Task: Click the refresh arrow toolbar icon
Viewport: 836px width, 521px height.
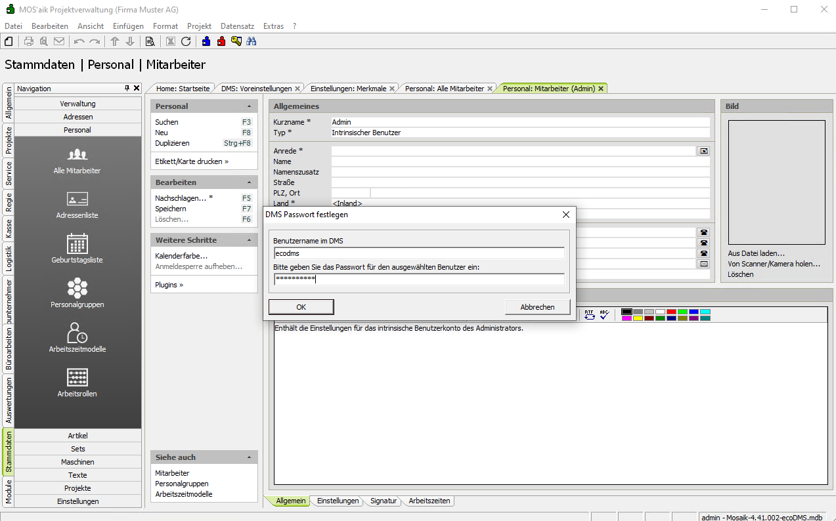Action: point(186,41)
